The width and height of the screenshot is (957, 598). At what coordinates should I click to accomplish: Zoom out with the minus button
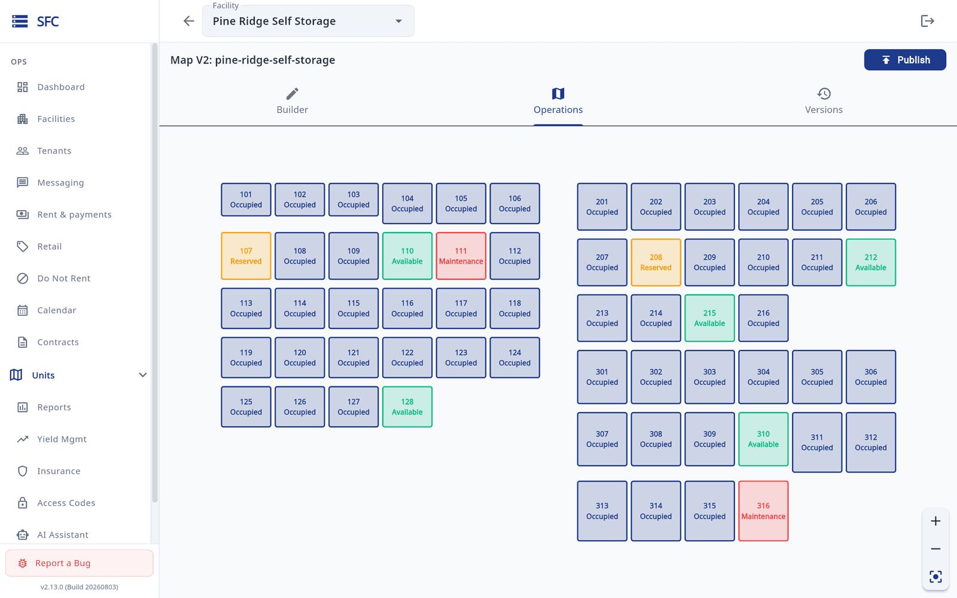pyautogui.click(x=935, y=549)
